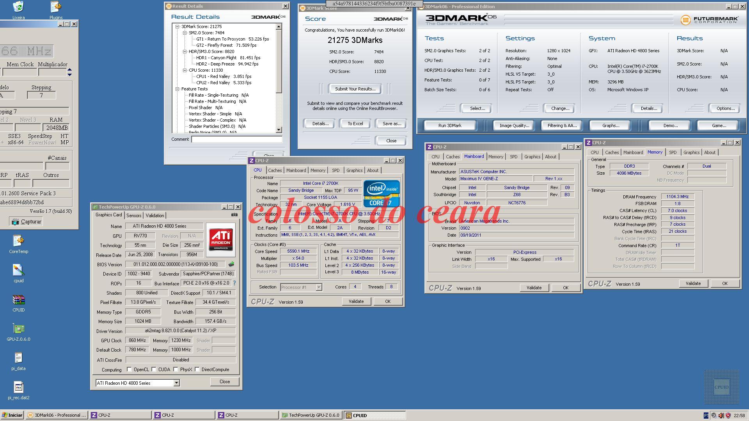
Task: Select HDR2 - Deep Freeze tree row
Action: (x=227, y=64)
